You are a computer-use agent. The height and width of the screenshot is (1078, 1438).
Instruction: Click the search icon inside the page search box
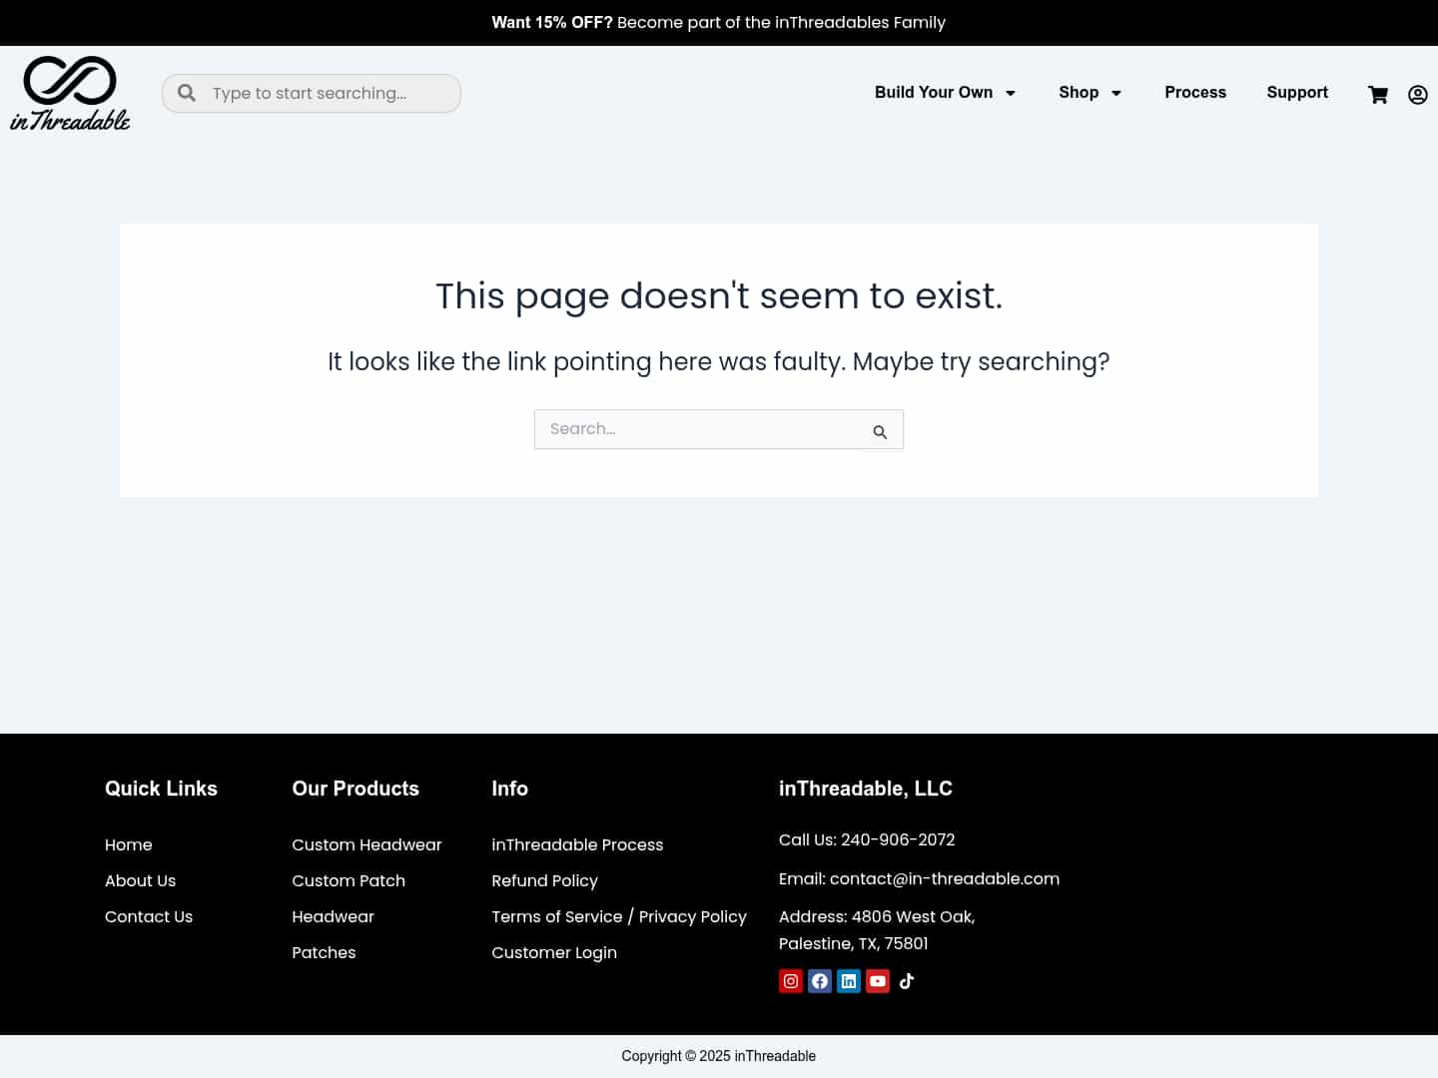[x=880, y=431]
